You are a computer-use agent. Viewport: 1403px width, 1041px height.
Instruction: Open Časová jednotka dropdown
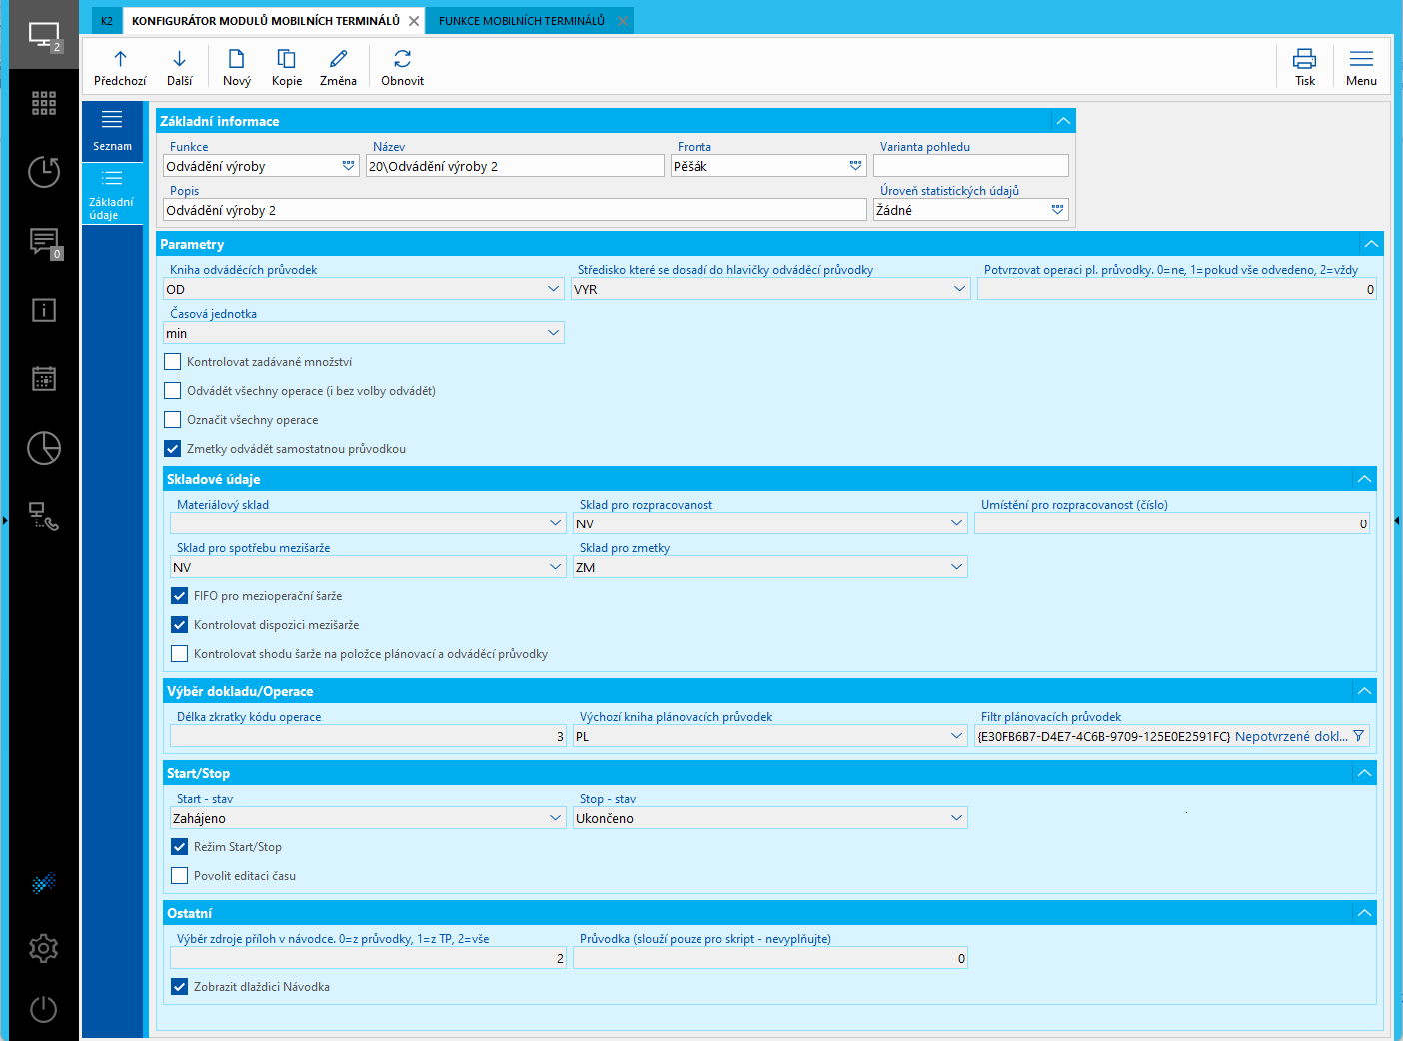554,333
